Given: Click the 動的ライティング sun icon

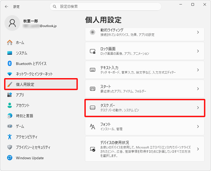Looking at the screenshot, I should click(92, 32).
